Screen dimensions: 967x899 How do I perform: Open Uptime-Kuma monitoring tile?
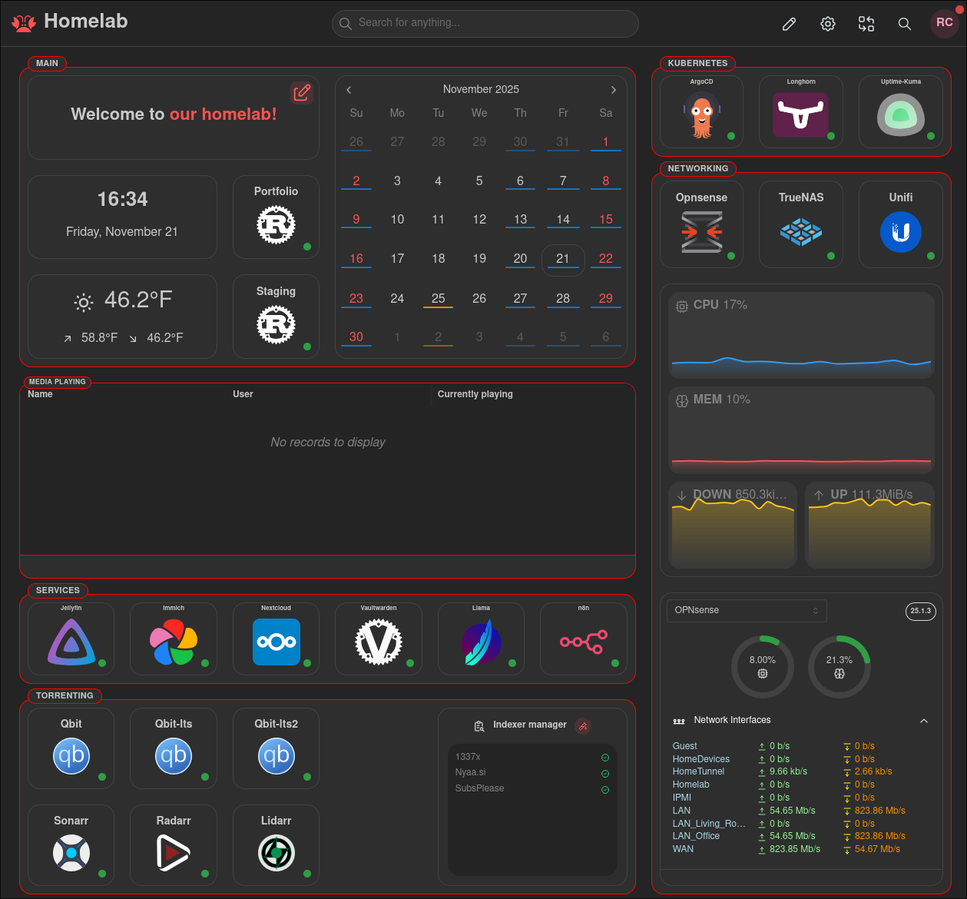(x=900, y=112)
